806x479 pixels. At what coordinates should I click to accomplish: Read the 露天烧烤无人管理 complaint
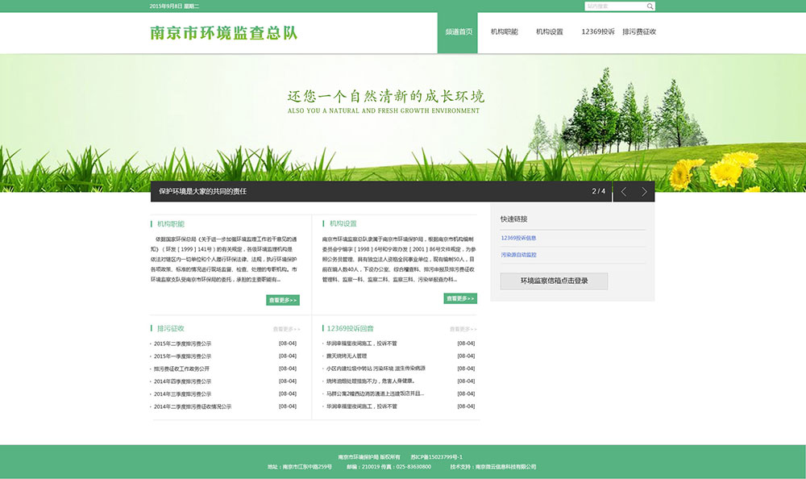pyautogui.click(x=347, y=356)
